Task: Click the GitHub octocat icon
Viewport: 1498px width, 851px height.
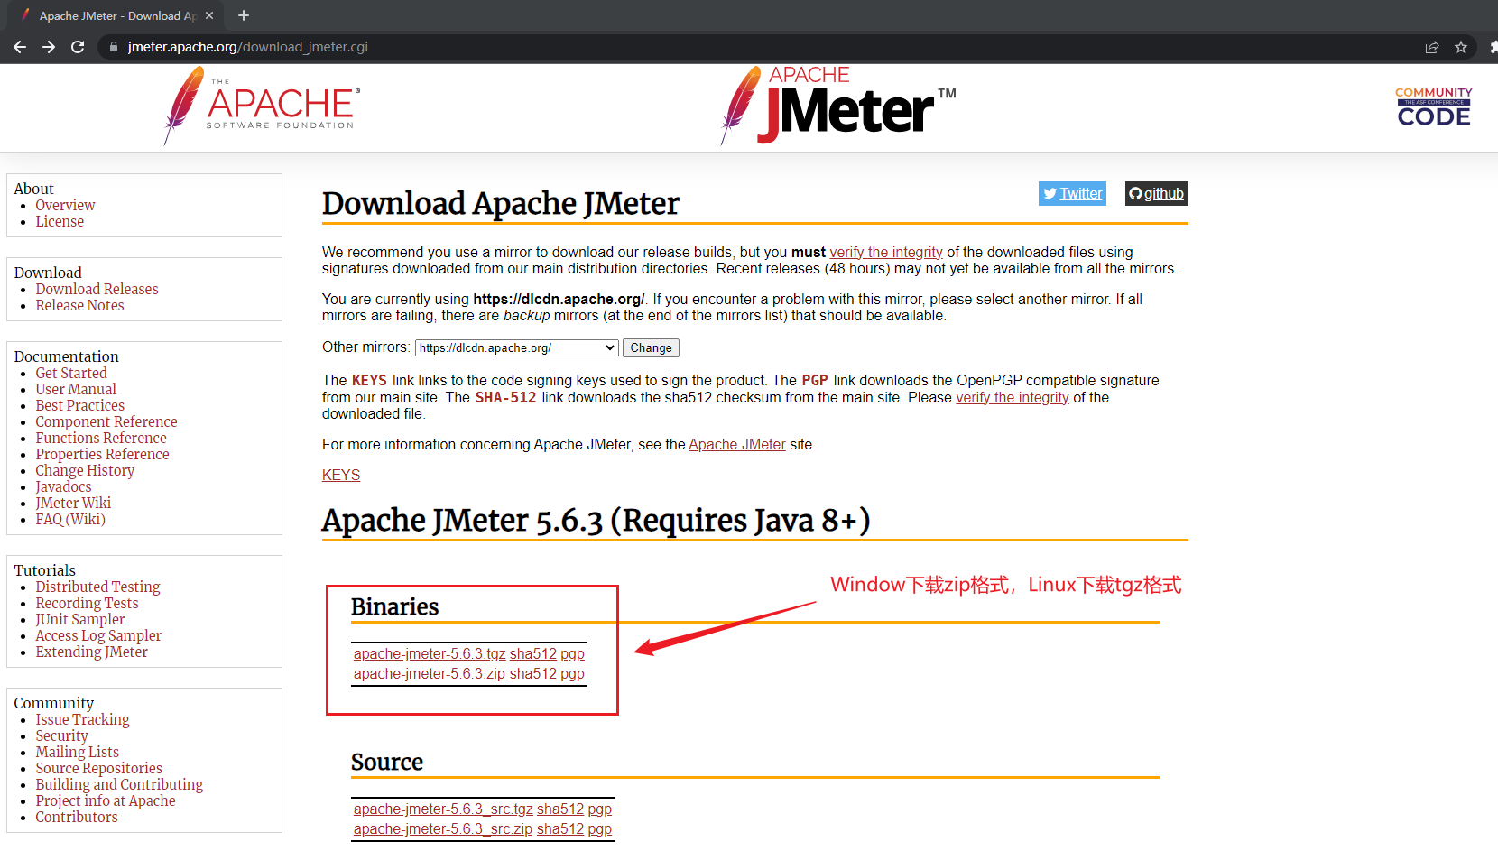Action: click(x=1135, y=193)
